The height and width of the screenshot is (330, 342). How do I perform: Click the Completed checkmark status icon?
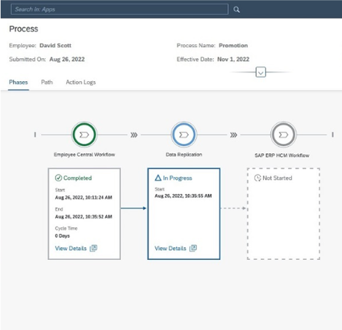pyautogui.click(x=58, y=178)
